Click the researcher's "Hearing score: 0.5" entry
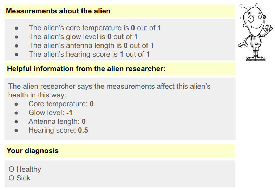Screen dimensions: 275x190 pos(58,131)
